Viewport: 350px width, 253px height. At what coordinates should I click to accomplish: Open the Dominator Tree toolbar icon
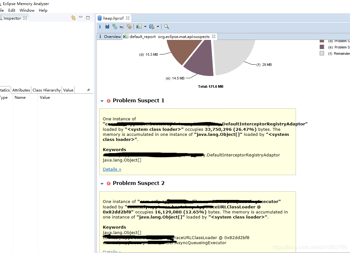tap(115, 27)
